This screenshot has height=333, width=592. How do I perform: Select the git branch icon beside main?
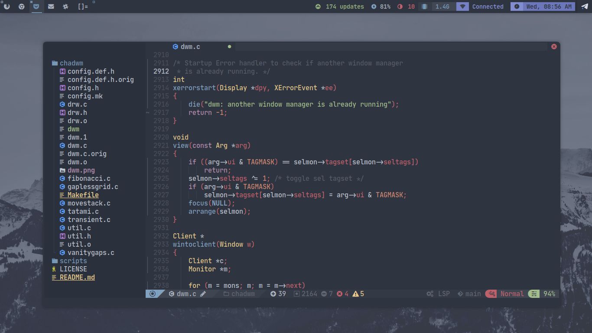(460, 294)
